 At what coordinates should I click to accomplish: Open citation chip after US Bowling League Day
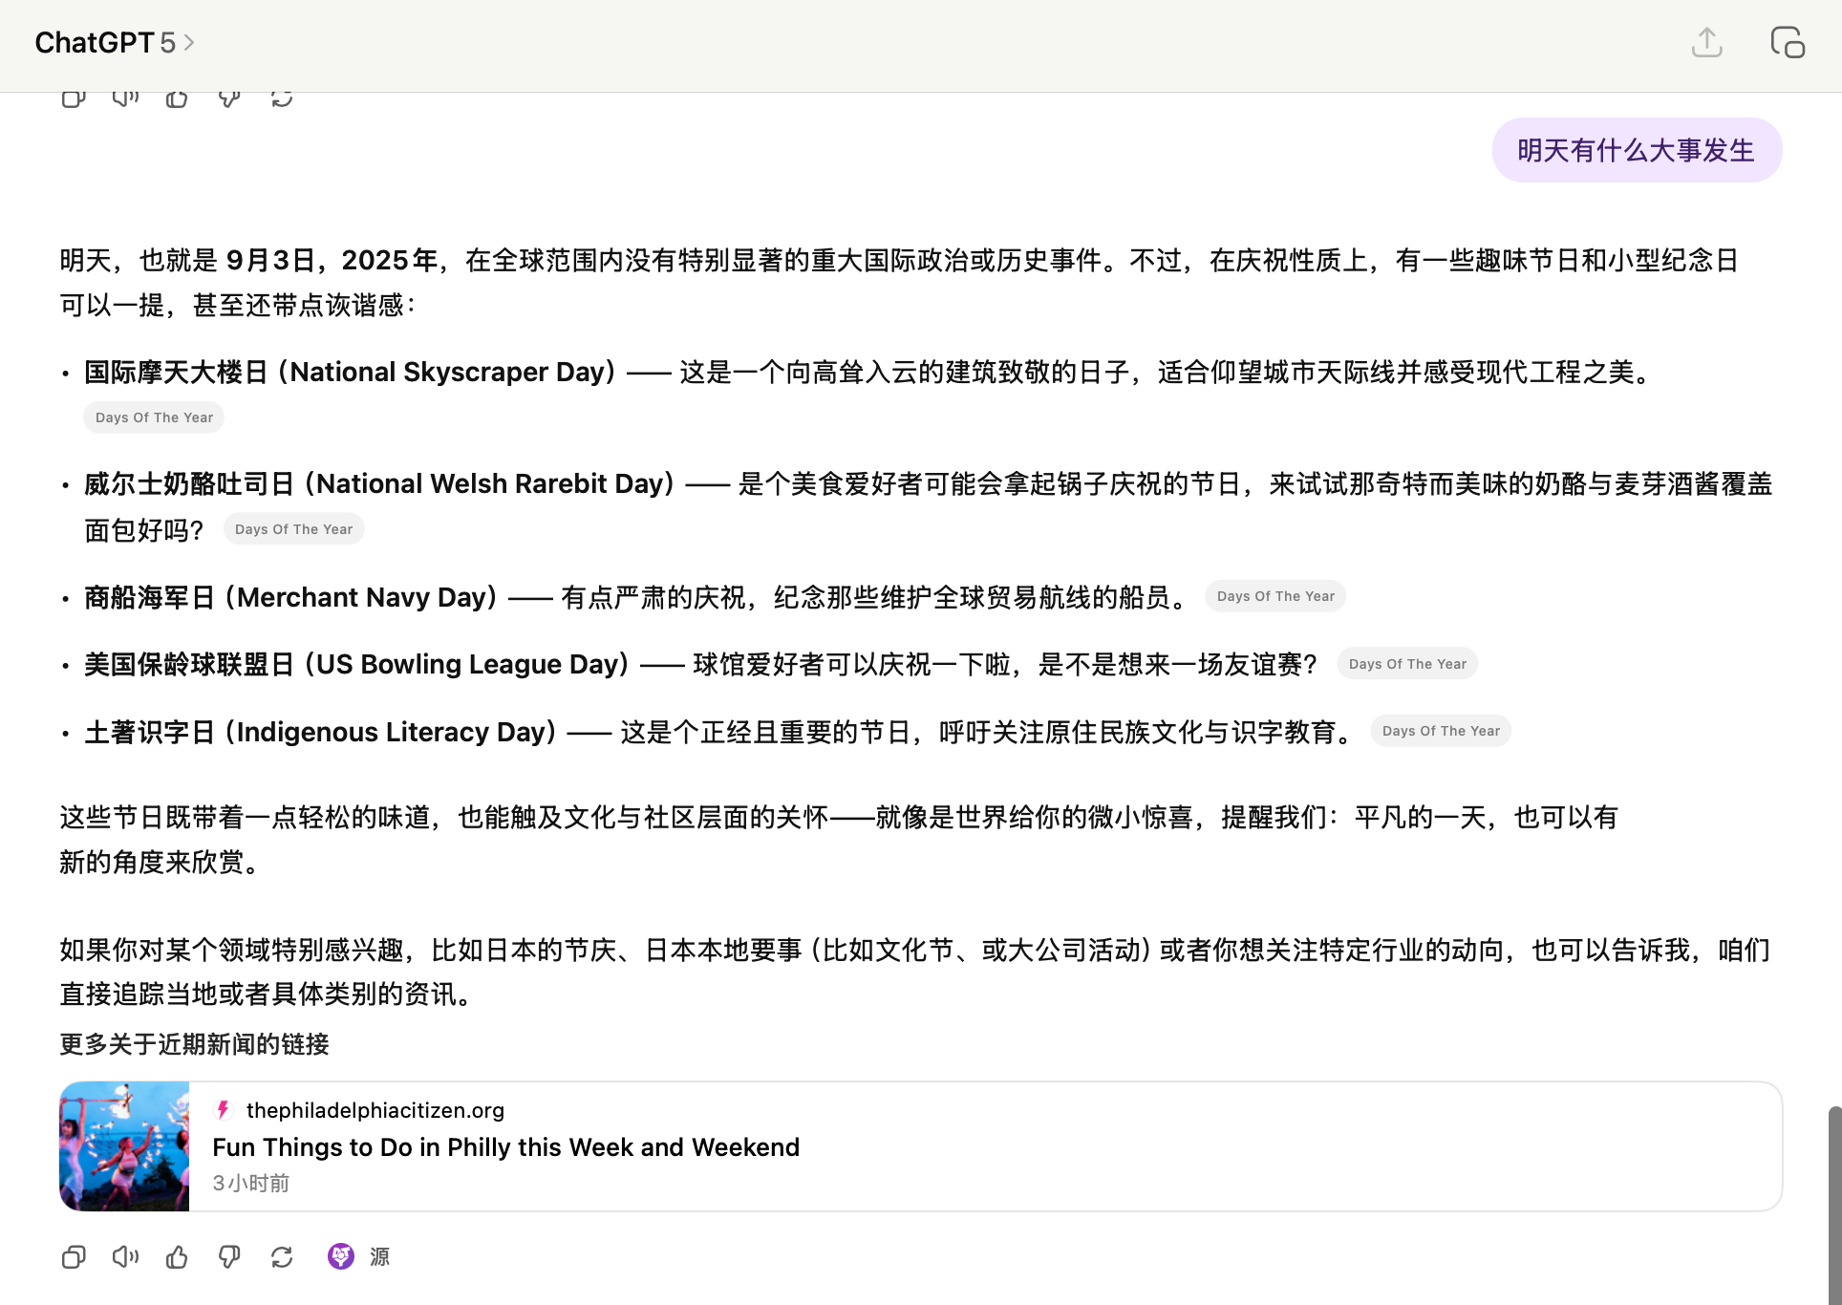pyautogui.click(x=1407, y=664)
